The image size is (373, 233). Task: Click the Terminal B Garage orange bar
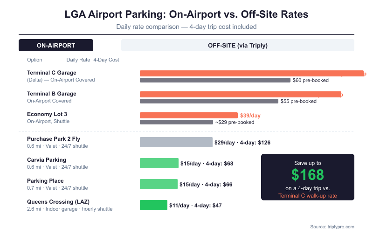click(x=241, y=94)
